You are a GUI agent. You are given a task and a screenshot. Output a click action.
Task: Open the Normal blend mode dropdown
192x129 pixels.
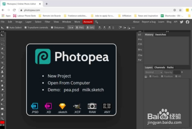click(x=154, y=72)
